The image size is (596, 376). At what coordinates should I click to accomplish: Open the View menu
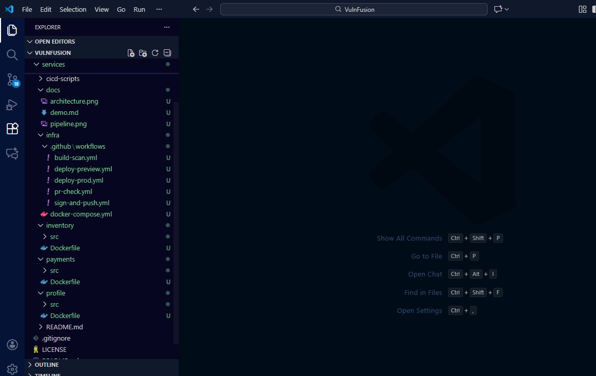(102, 10)
